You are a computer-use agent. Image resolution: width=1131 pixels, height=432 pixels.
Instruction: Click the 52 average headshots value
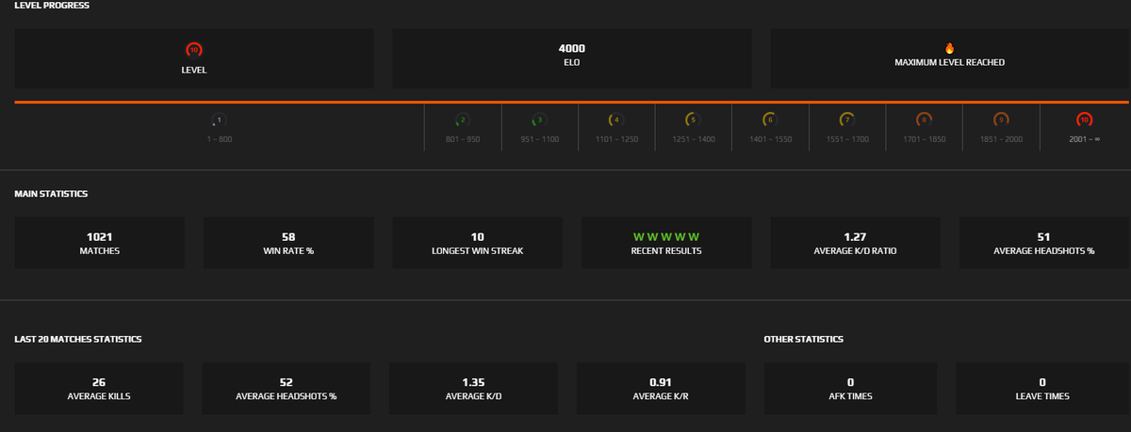point(287,382)
